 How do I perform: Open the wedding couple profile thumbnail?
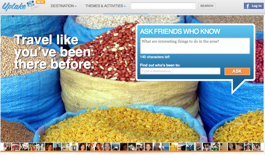[x=7, y=146]
